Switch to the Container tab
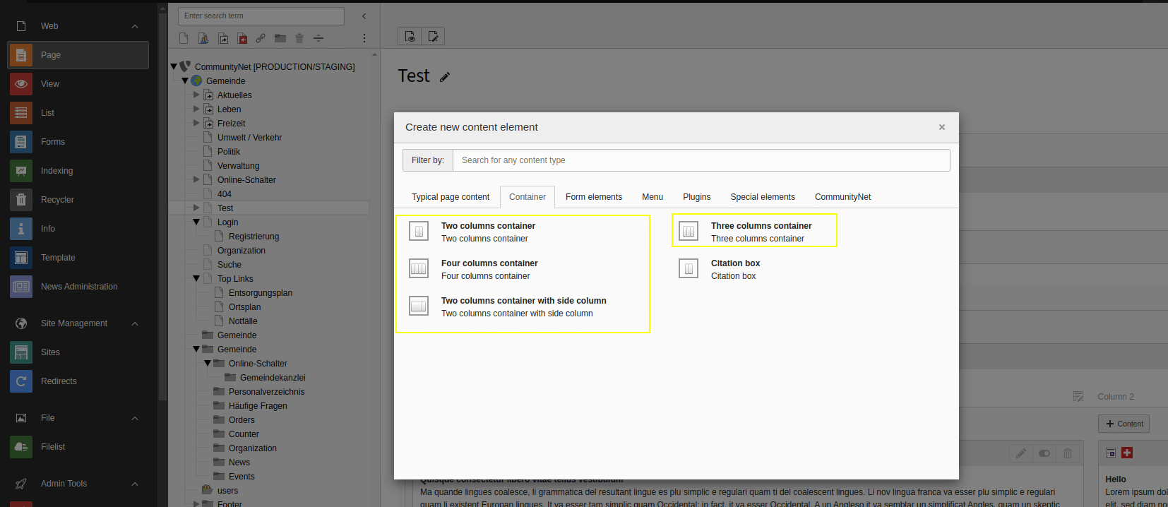The image size is (1168, 507). click(x=528, y=197)
